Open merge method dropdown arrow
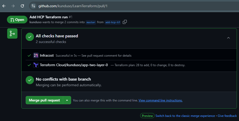239x121 pixels. click(67, 100)
